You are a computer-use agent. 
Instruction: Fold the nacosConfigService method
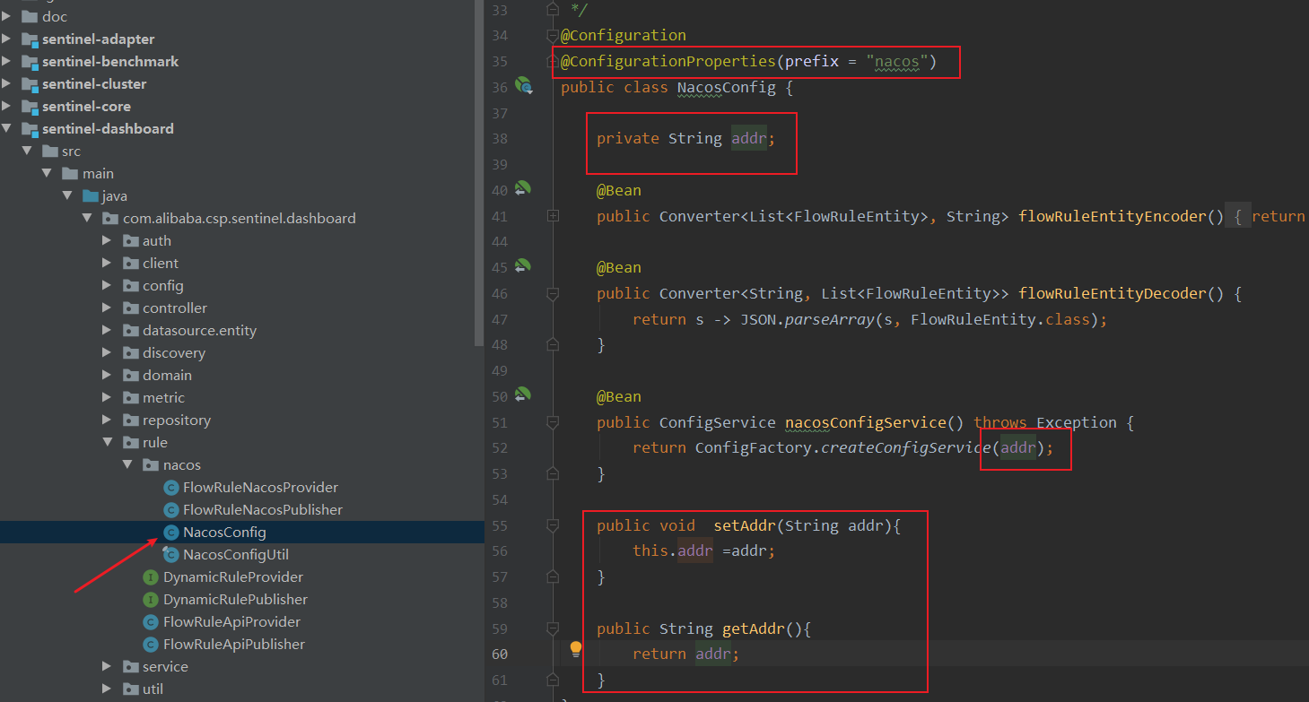coord(553,422)
